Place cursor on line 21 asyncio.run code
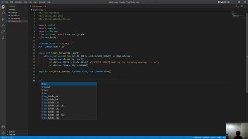Image resolution: width=248 pixels, height=139 pixels. 75,71
